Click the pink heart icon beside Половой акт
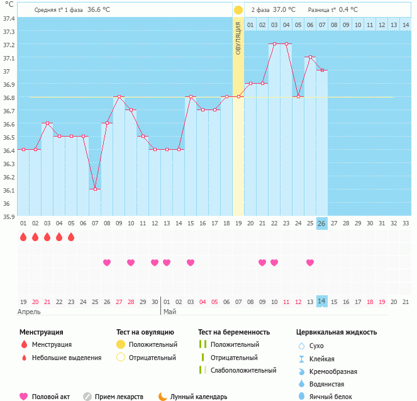The height and width of the screenshot is (401, 417). [x=24, y=397]
